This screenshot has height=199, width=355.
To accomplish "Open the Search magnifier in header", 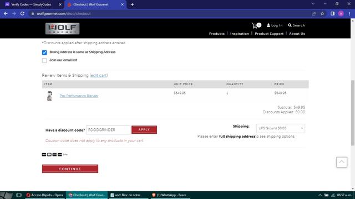I will [x=296, y=25].
